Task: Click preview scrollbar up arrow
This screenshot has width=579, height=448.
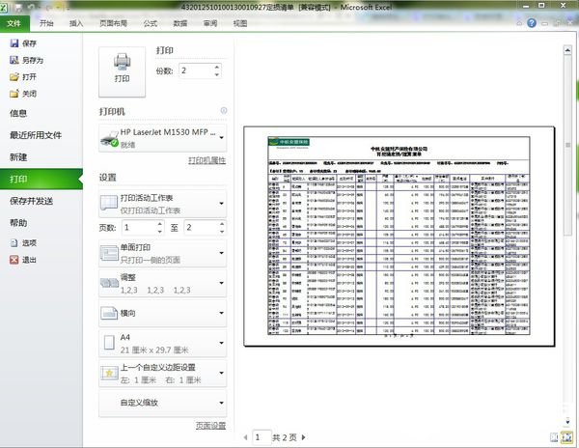Action: click(567, 50)
